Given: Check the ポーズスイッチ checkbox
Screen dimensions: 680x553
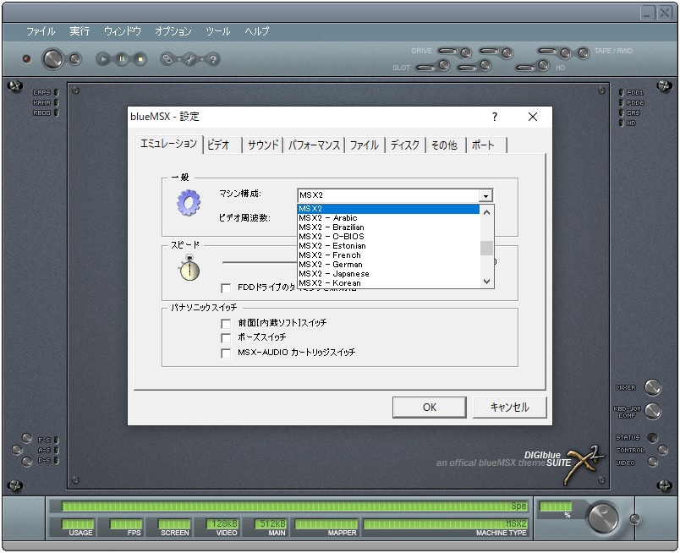Looking at the screenshot, I should click(x=226, y=338).
